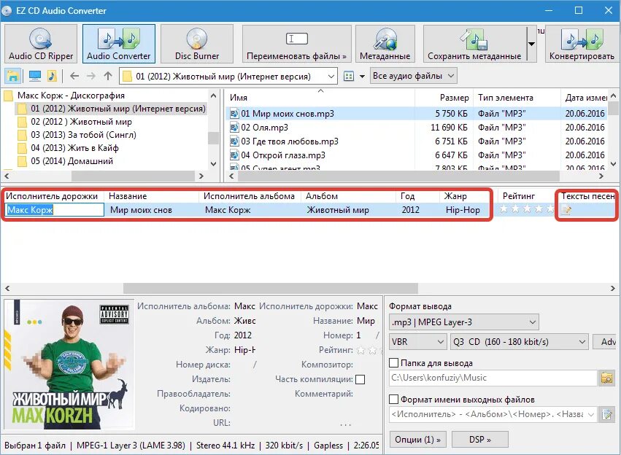Open the view mode dropdown arrow
This screenshot has height=455, width=621.
(362, 77)
